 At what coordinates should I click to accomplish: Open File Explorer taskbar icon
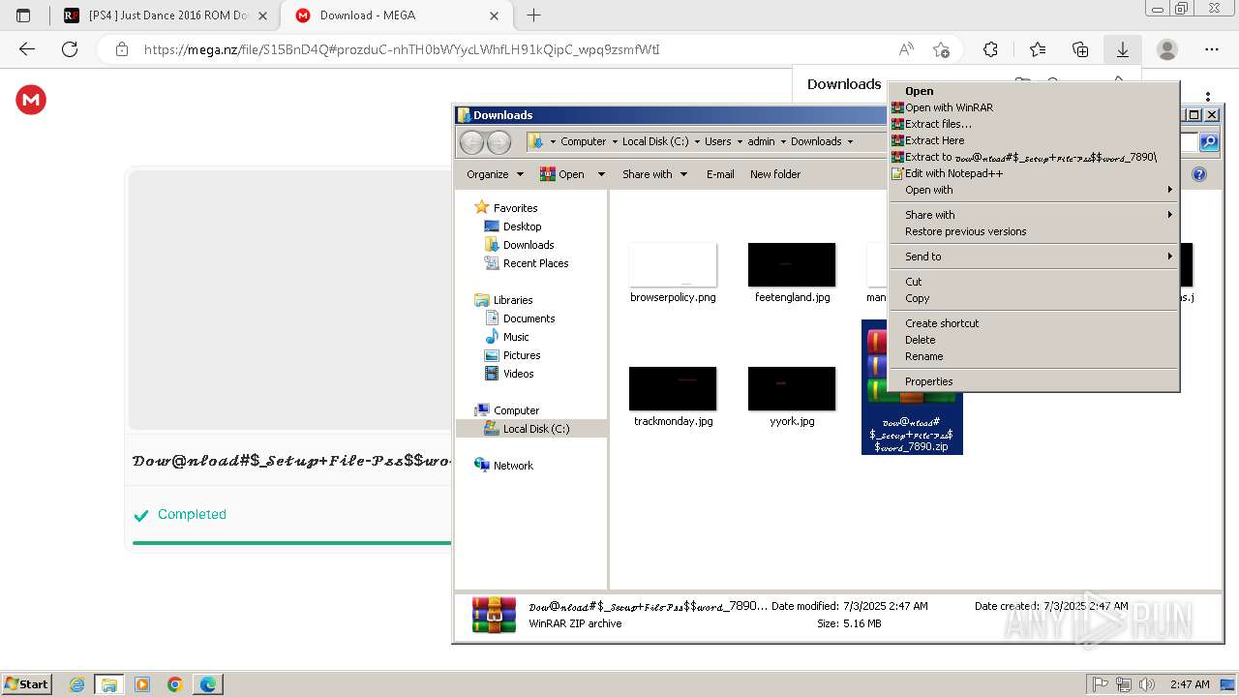point(108,684)
